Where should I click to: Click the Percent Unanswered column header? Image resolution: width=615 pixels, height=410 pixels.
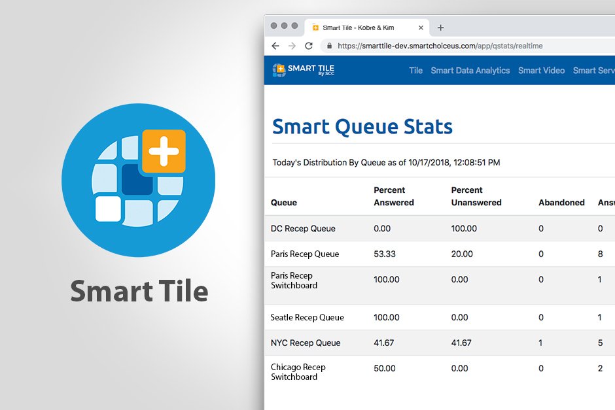click(x=476, y=196)
